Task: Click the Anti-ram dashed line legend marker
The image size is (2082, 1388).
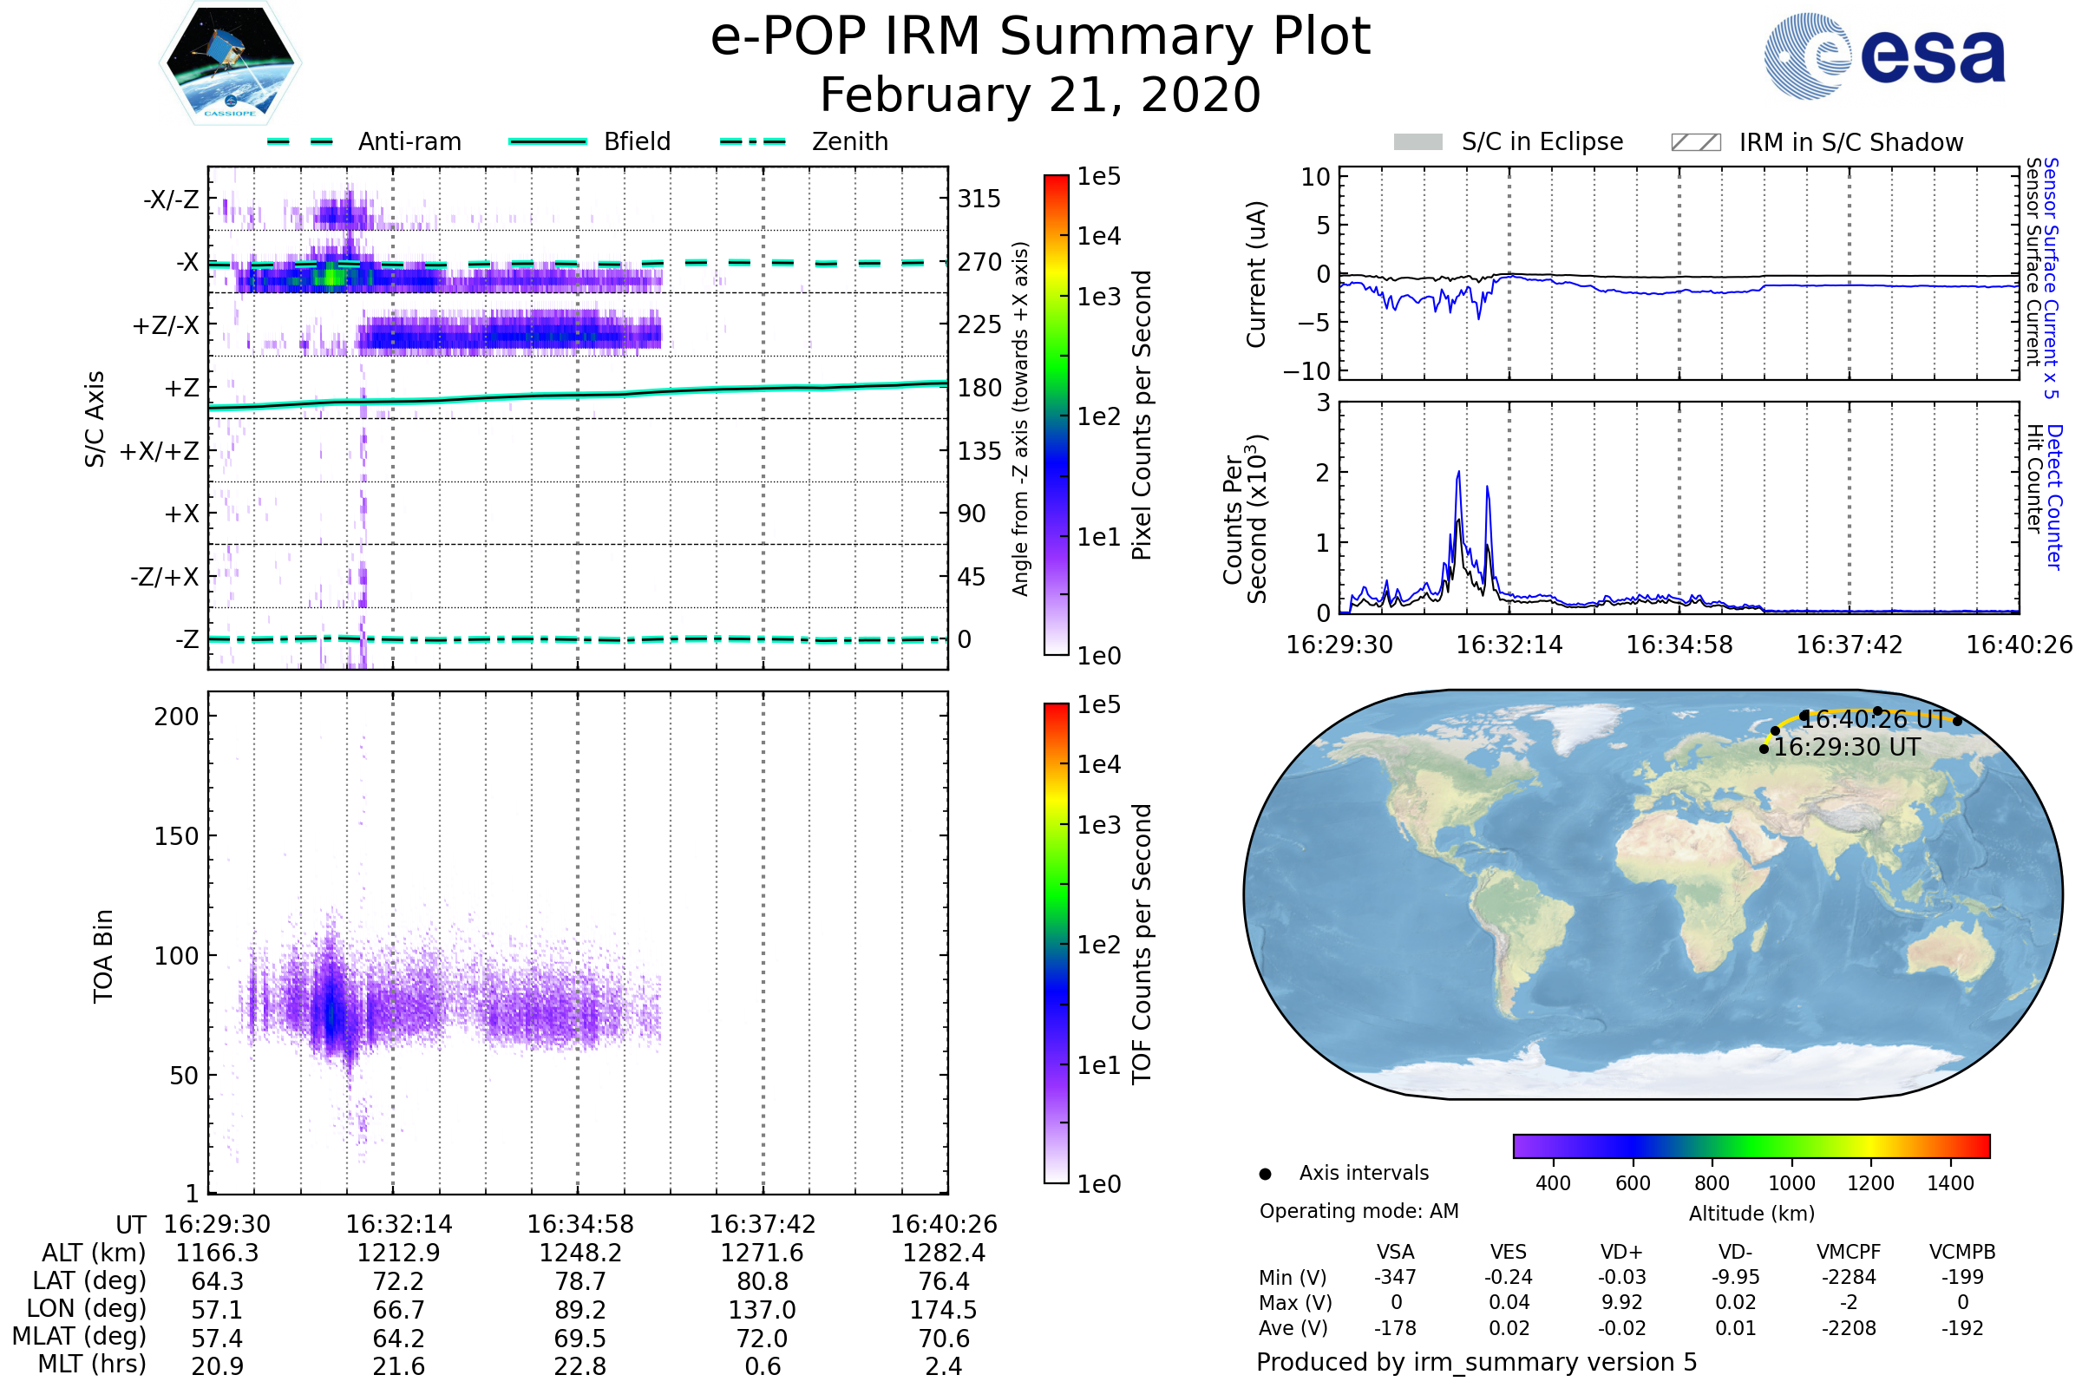Action: 300,141
